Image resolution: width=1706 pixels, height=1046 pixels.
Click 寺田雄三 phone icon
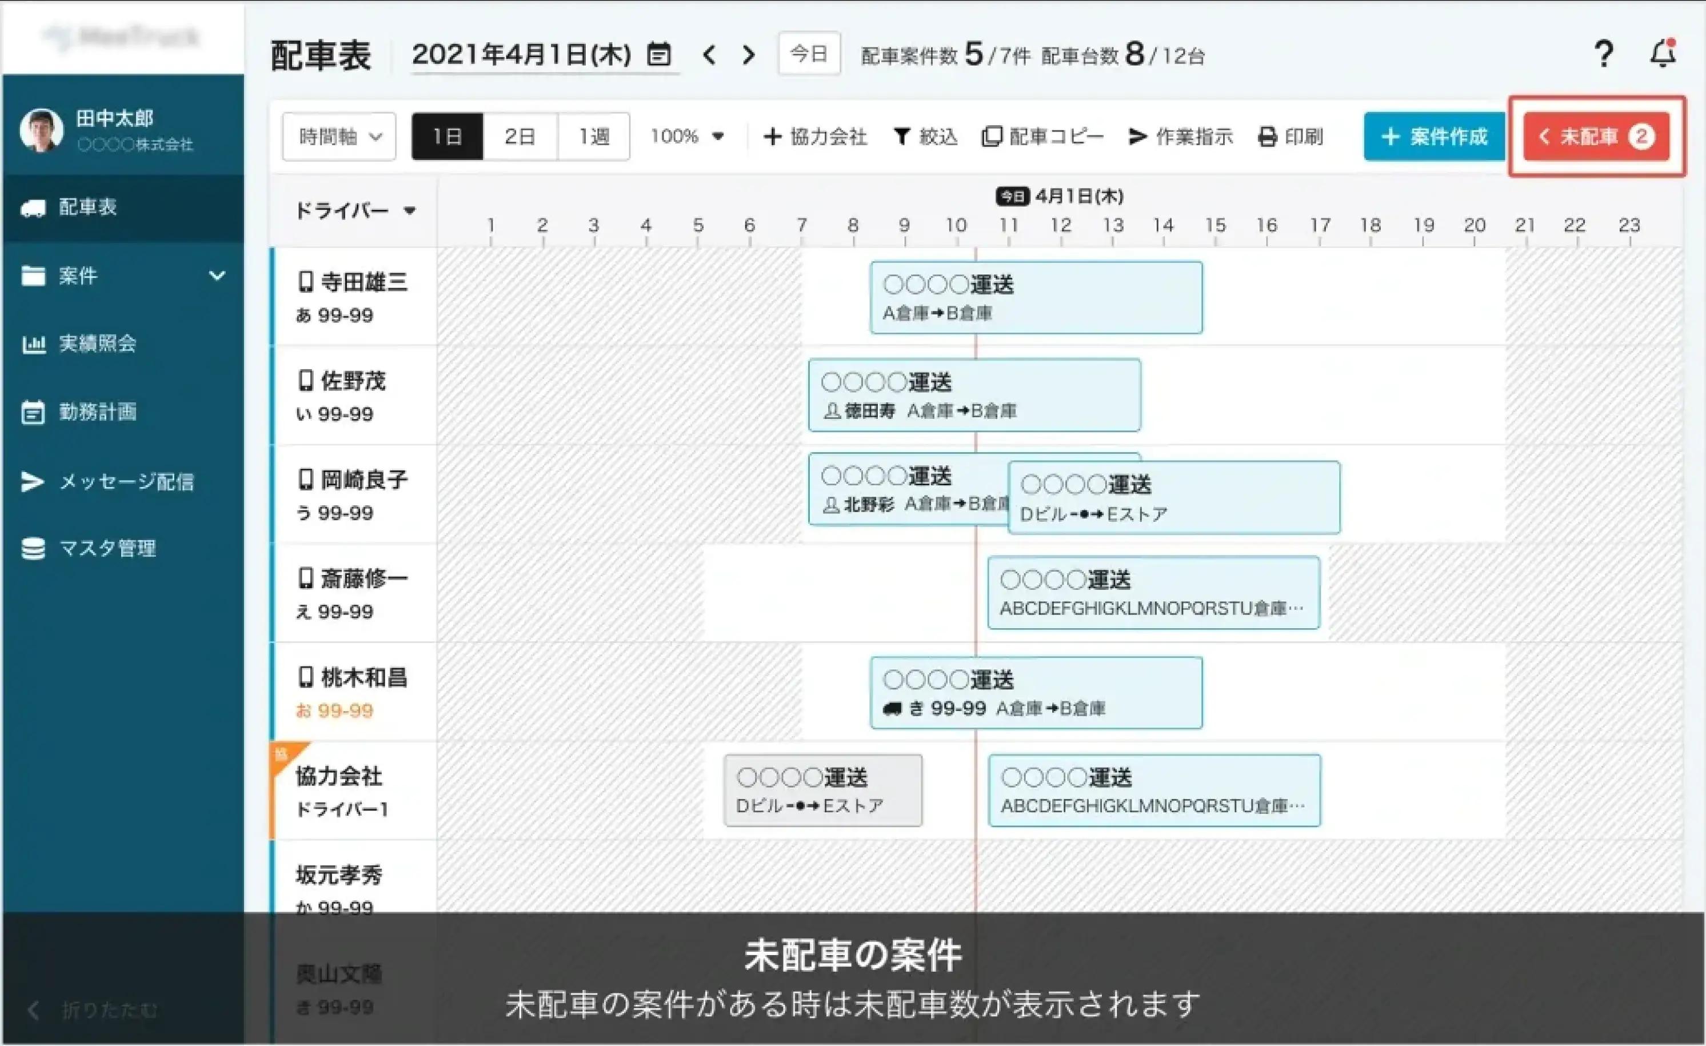[305, 282]
